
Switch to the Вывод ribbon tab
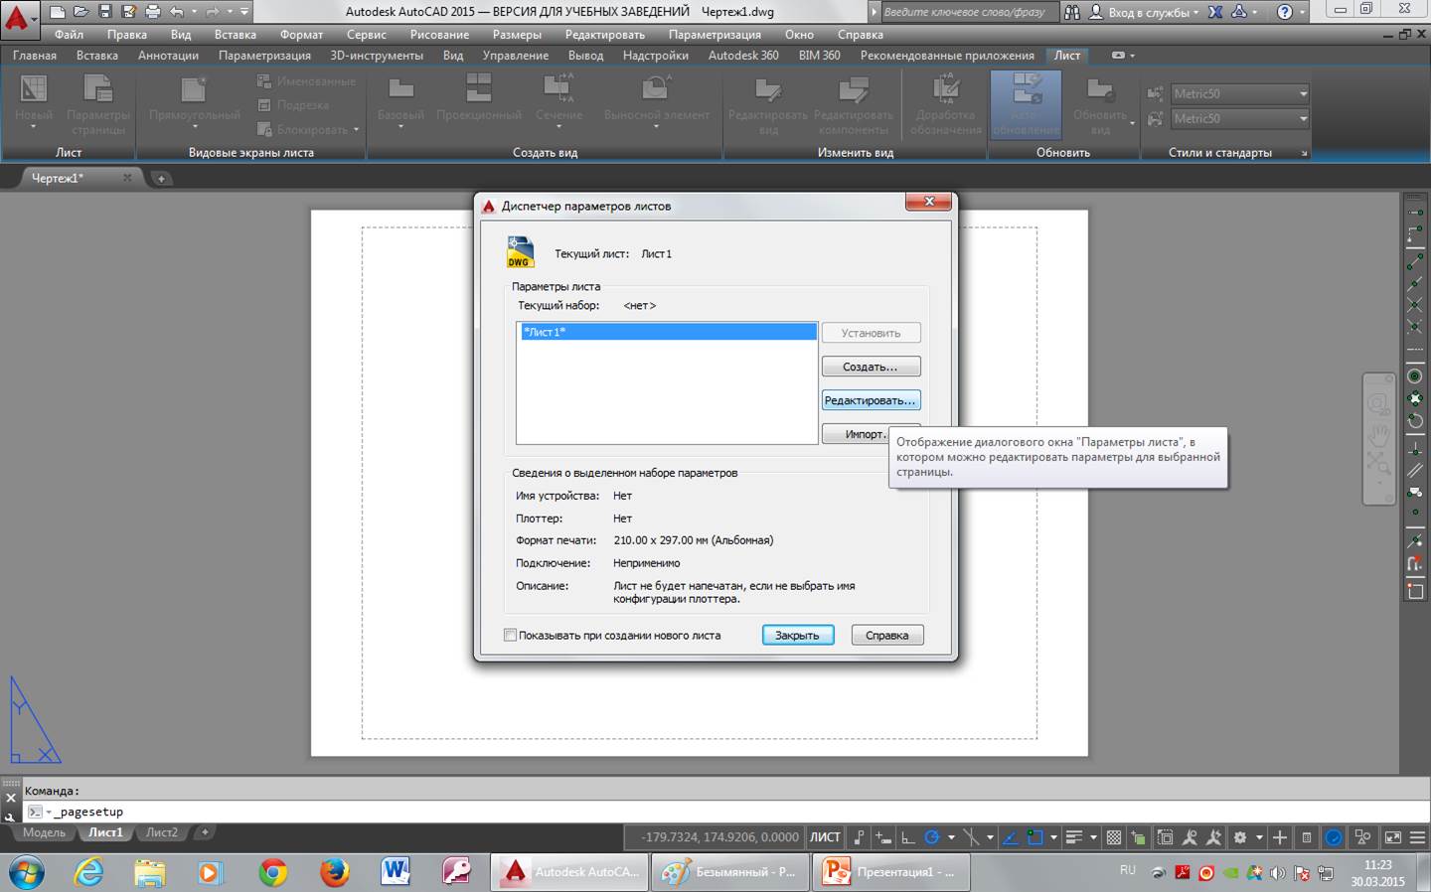(585, 56)
